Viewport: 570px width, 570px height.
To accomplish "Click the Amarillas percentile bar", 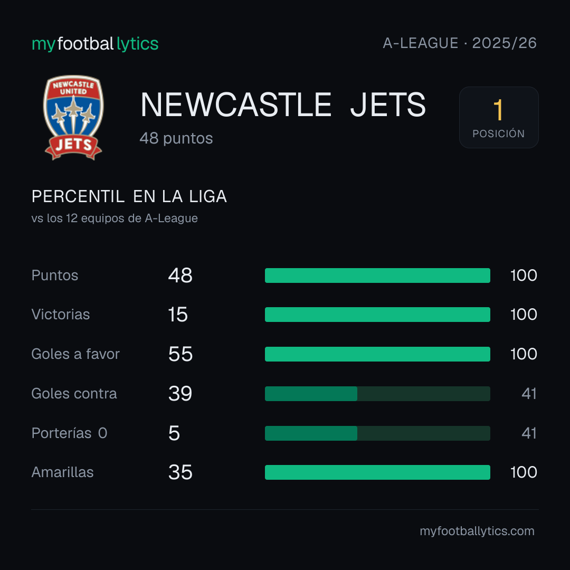I will (x=377, y=472).
